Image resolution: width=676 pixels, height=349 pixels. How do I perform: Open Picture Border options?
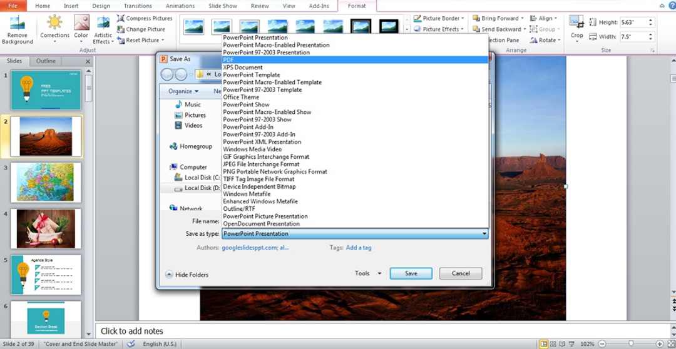[x=439, y=19]
